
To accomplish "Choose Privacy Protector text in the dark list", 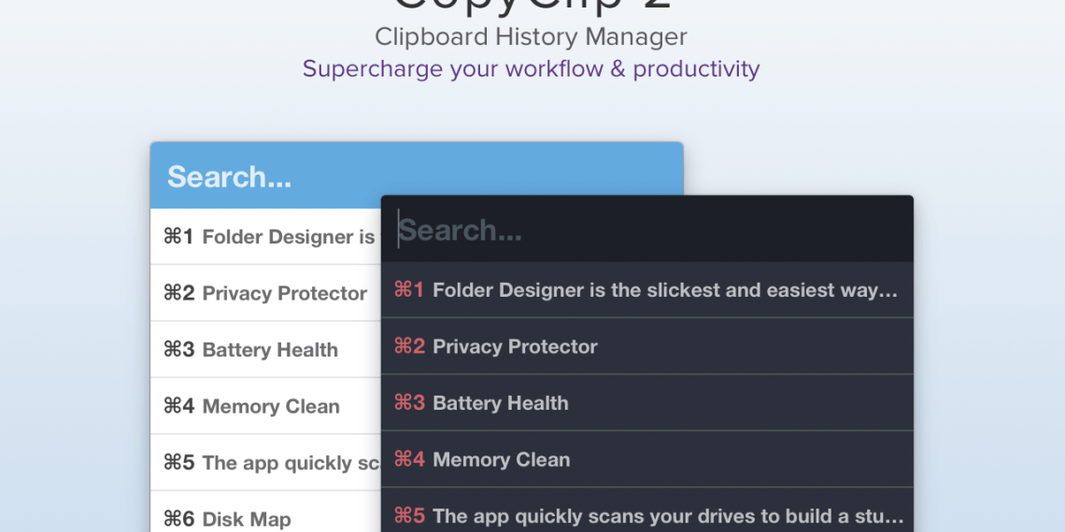I will [x=515, y=346].
